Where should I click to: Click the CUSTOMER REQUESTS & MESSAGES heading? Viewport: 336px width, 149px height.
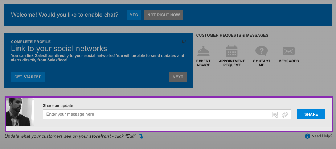tap(232, 35)
